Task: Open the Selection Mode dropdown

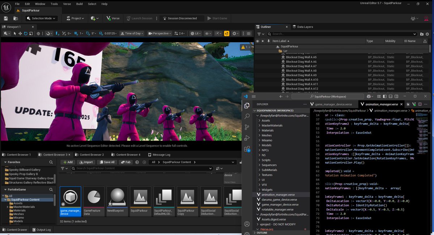Action: point(41,18)
